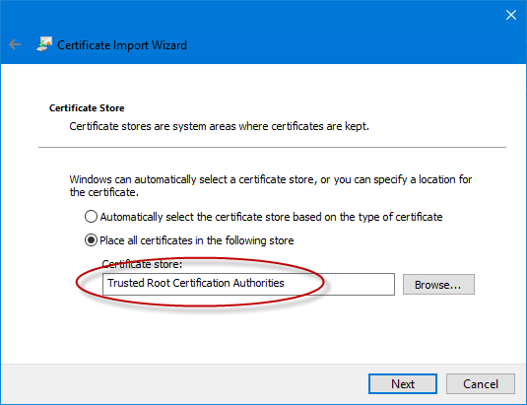Click the 'Automatically select the certificate store' label
The image size is (527, 405).
pos(271,217)
